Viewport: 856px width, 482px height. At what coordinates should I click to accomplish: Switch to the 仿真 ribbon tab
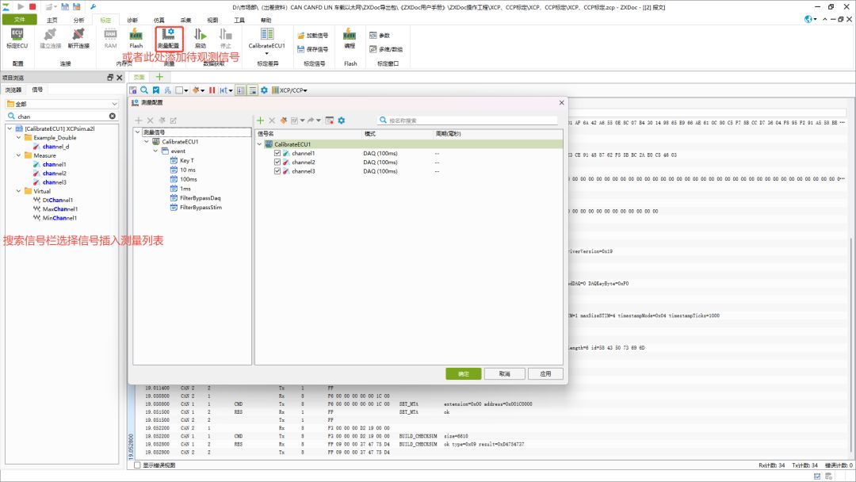[x=159, y=20]
